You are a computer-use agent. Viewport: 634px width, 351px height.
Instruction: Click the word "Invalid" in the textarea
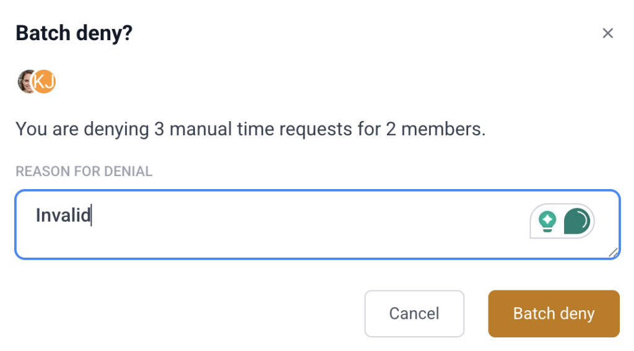coord(63,216)
